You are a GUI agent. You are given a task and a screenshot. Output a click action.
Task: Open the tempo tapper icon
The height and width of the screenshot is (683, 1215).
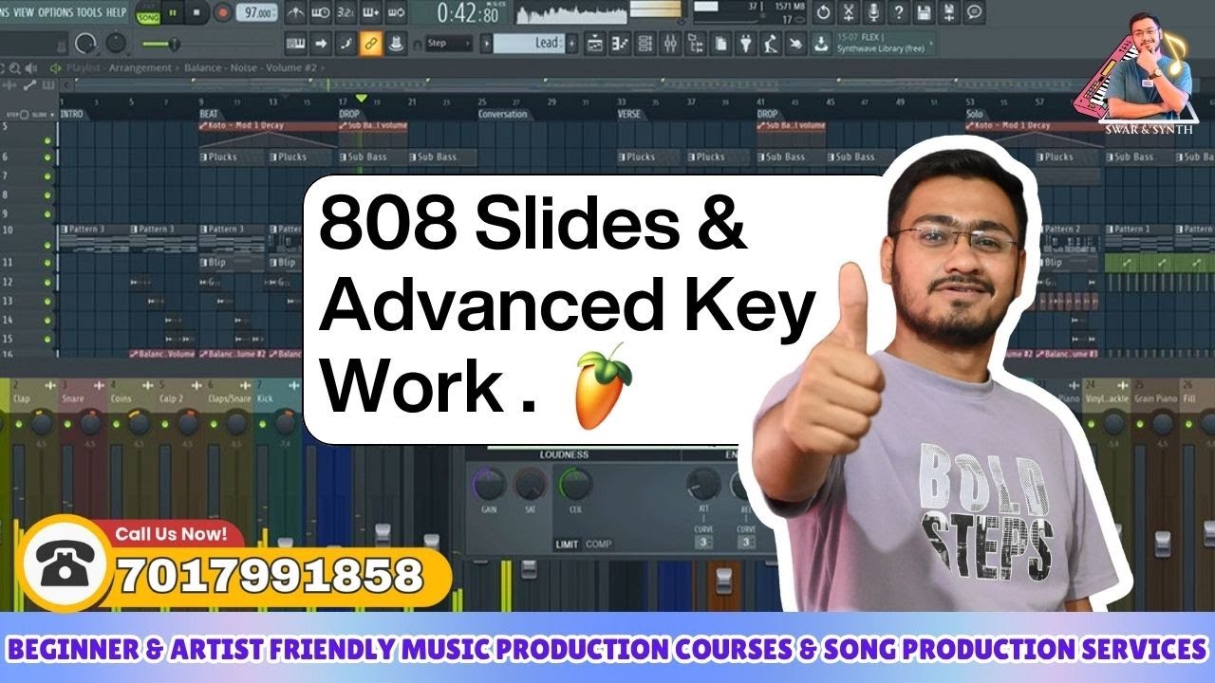pyautogui.click(x=770, y=44)
